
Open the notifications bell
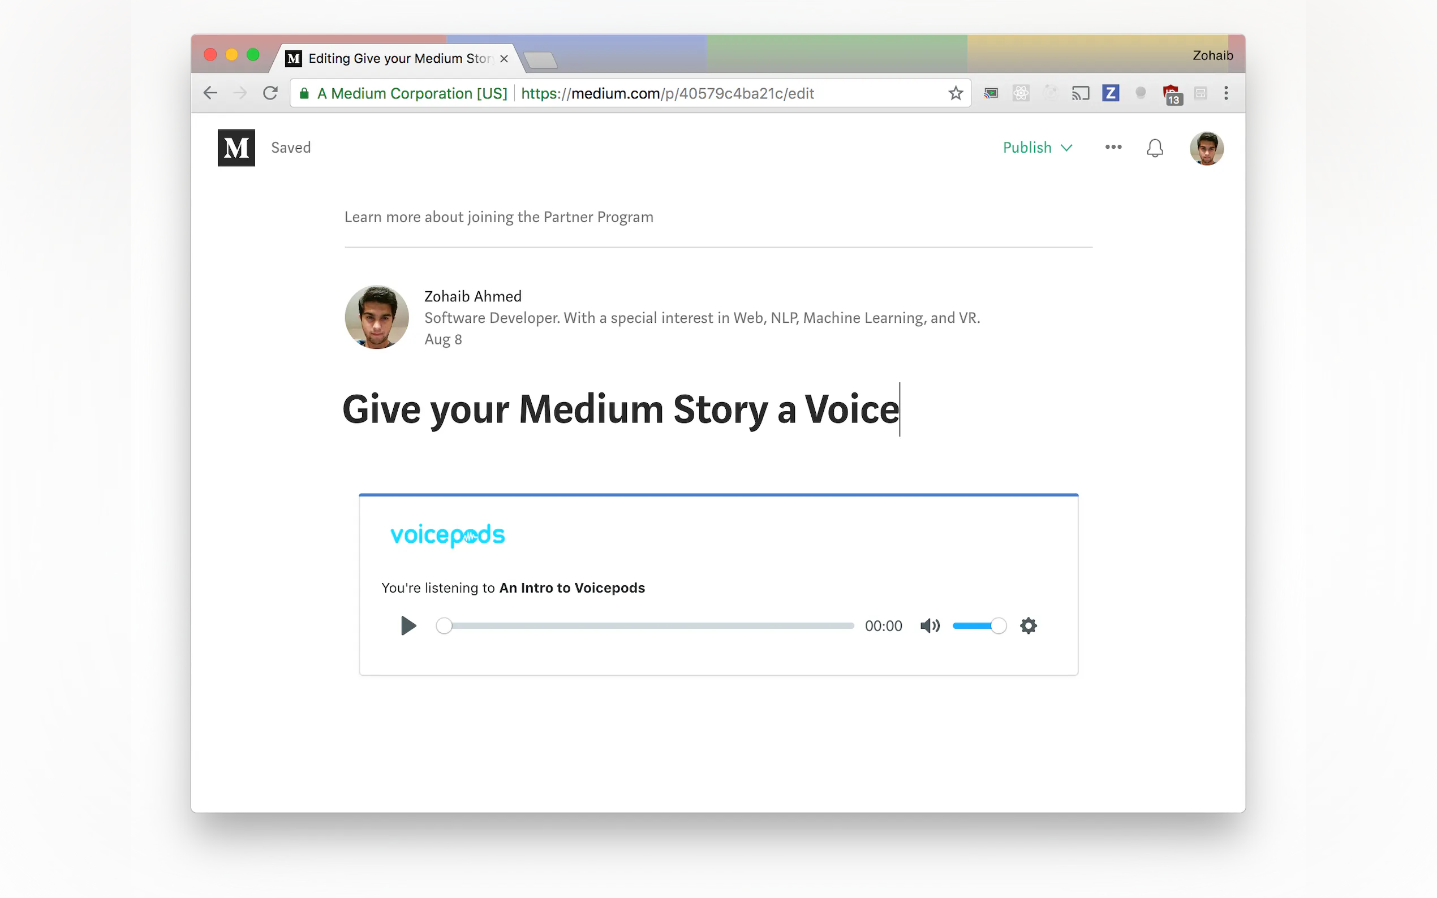click(x=1154, y=147)
